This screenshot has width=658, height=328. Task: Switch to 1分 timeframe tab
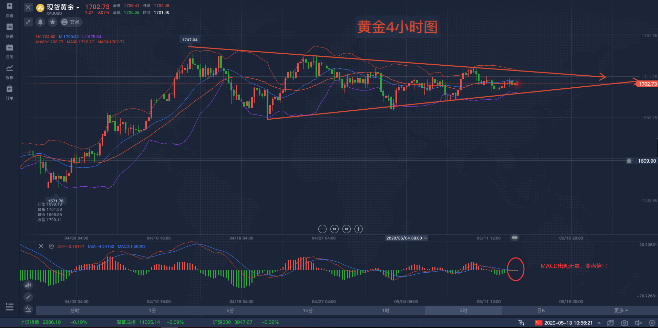click(x=153, y=310)
